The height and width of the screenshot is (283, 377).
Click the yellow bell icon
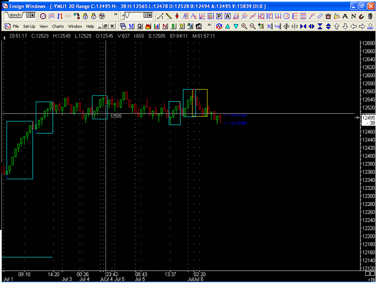(182, 26)
